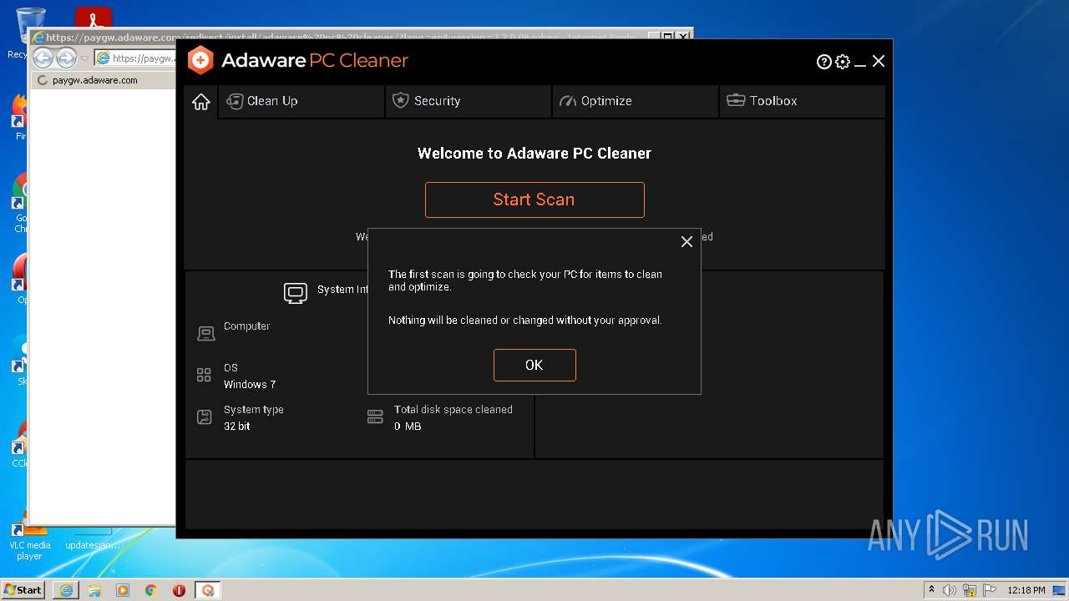Open the Toolbox tab
Image resolution: width=1069 pixels, height=601 pixels.
[802, 101]
